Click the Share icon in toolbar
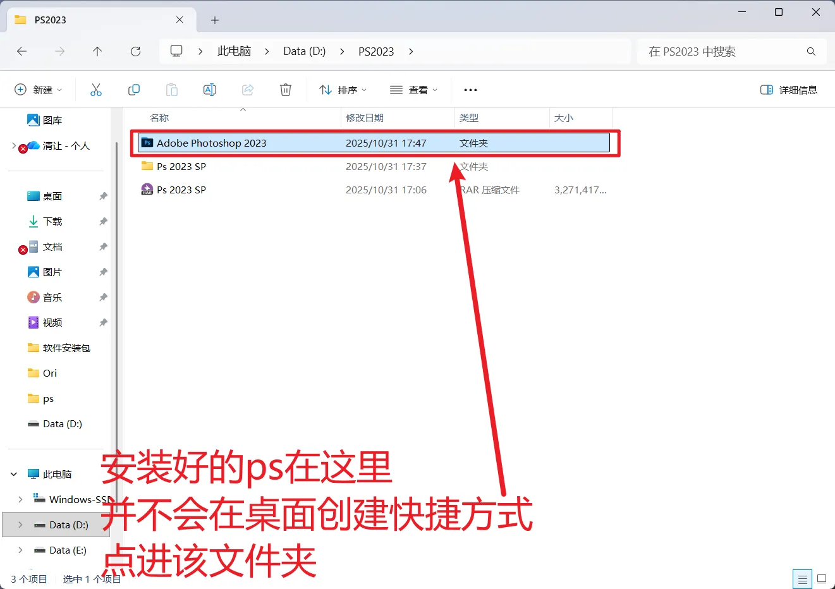Viewport: 835px width, 589px height. pyautogui.click(x=248, y=90)
